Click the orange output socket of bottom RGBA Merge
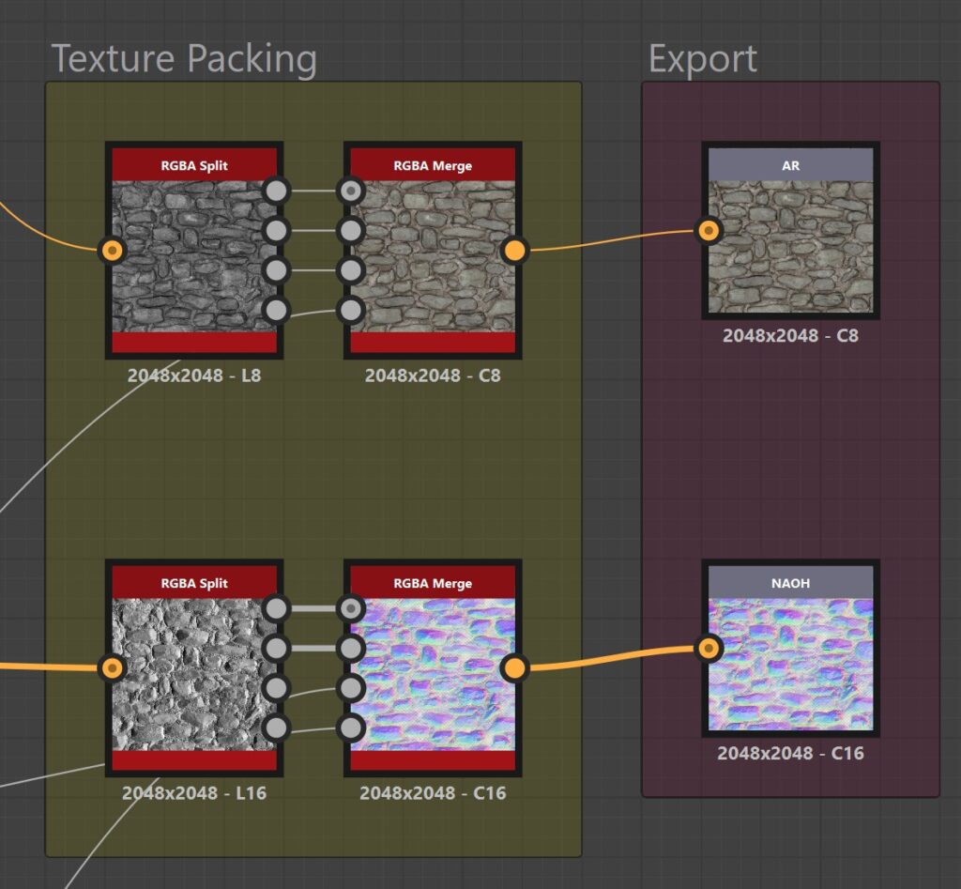Screen dimensions: 961x889 (517, 669)
